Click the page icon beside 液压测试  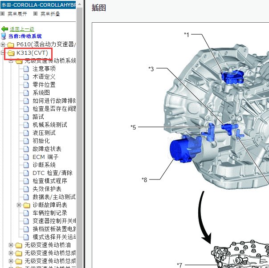tap(26, 133)
